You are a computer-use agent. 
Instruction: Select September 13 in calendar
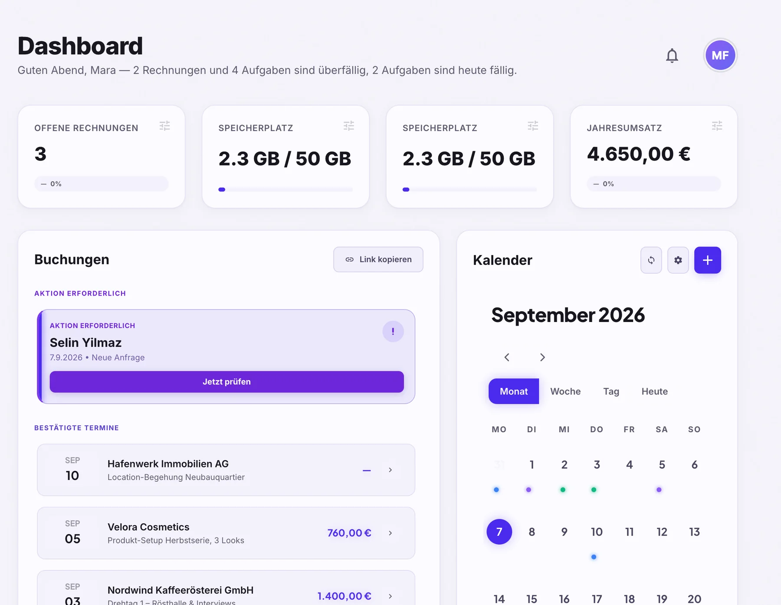tap(694, 532)
